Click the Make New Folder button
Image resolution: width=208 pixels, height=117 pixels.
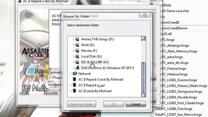(x=82, y=104)
